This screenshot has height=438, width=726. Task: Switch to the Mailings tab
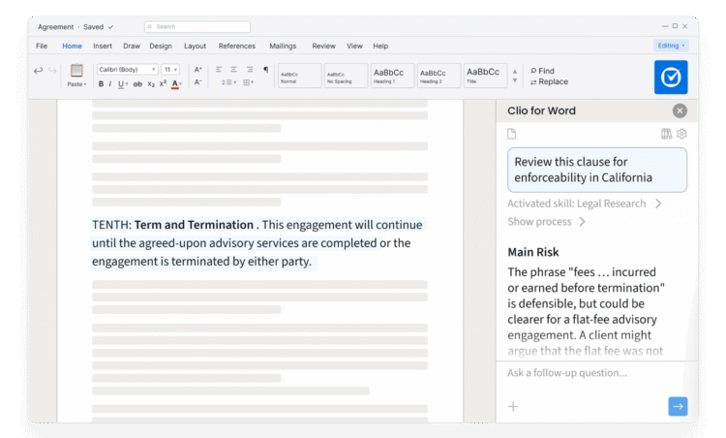[283, 46]
